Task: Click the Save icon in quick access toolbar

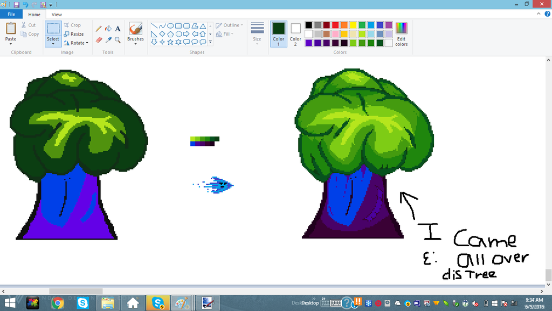Action: 17,4
